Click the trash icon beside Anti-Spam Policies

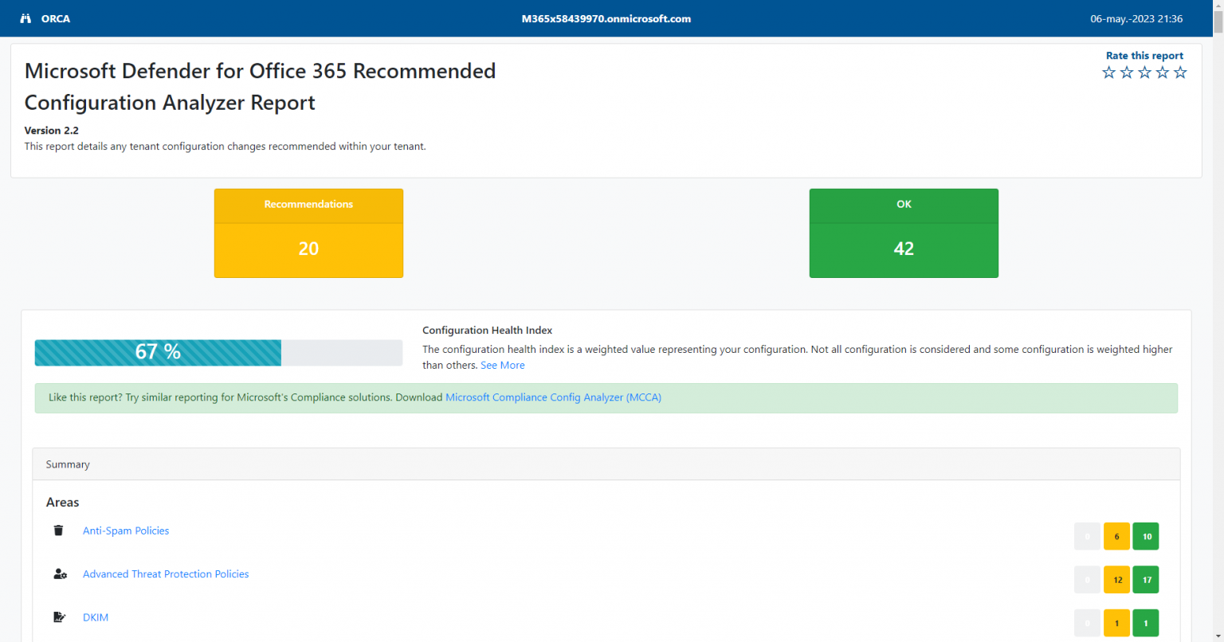pyautogui.click(x=58, y=530)
